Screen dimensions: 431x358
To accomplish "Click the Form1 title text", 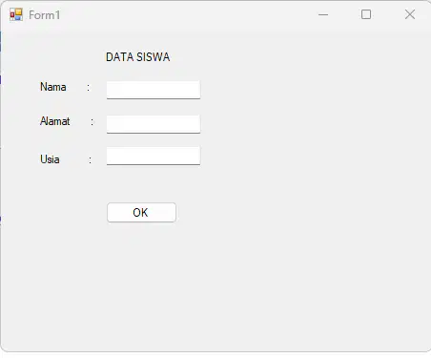I will point(45,15).
